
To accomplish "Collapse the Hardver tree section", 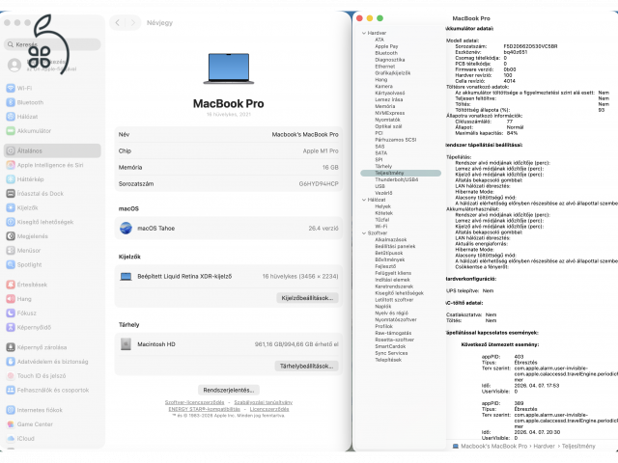I will pos(364,33).
